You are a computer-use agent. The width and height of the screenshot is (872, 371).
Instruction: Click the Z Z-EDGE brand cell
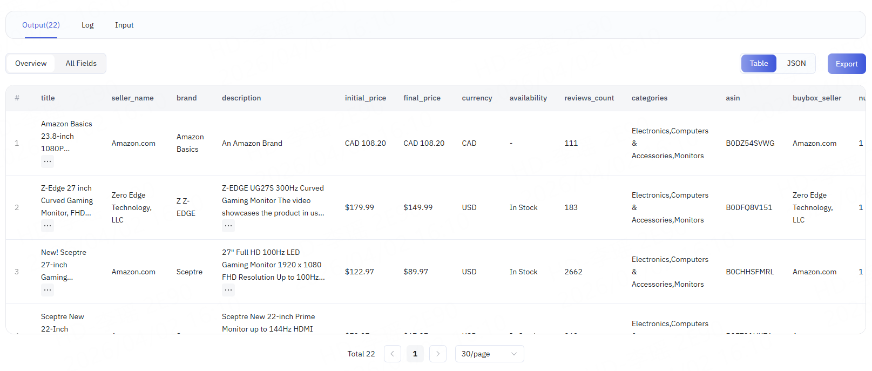point(186,207)
